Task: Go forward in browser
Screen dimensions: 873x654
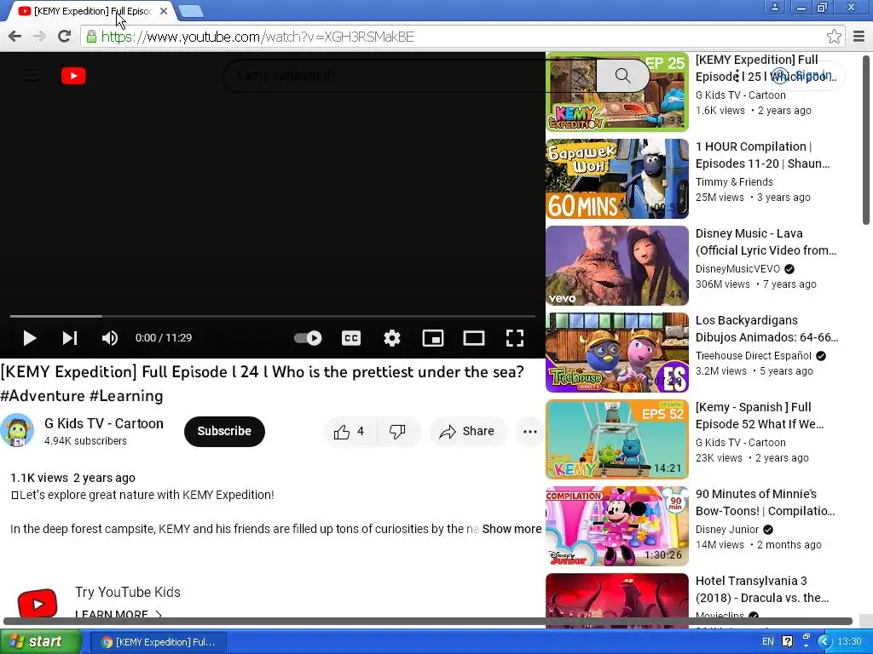Action: point(39,37)
